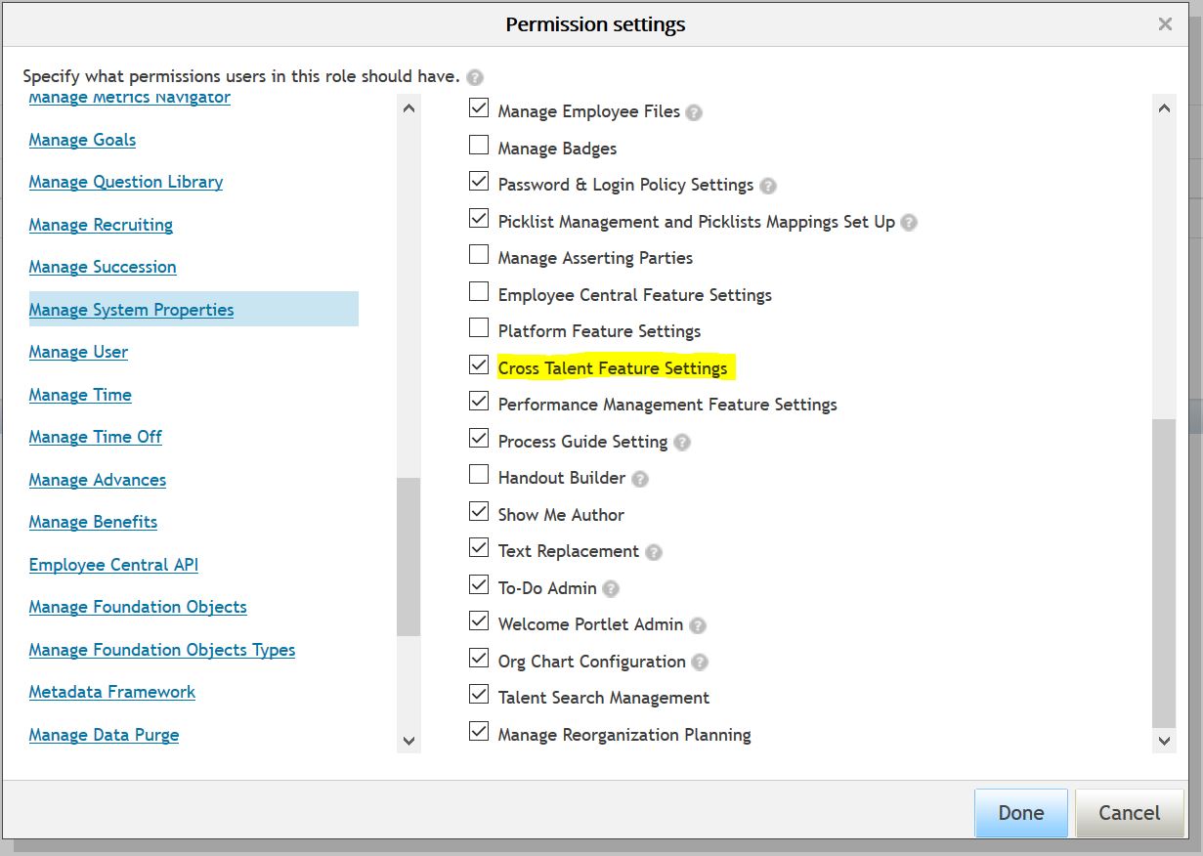The image size is (1203, 856).
Task: Select Manage Time link
Action: [x=80, y=395]
